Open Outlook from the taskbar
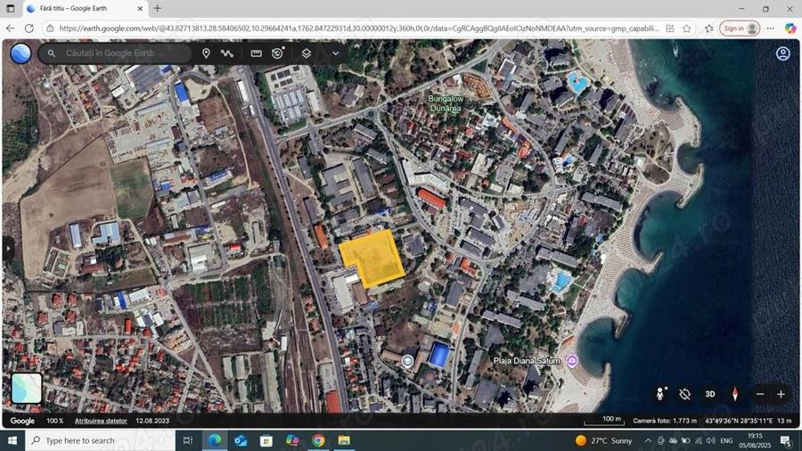The image size is (802, 451). [241, 440]
